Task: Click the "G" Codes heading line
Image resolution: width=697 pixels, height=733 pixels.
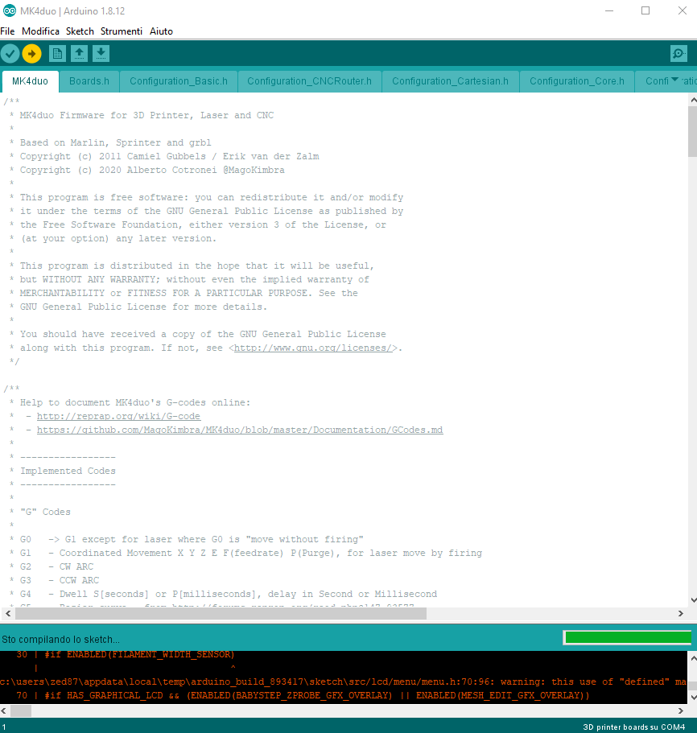Action: (45, 512)
